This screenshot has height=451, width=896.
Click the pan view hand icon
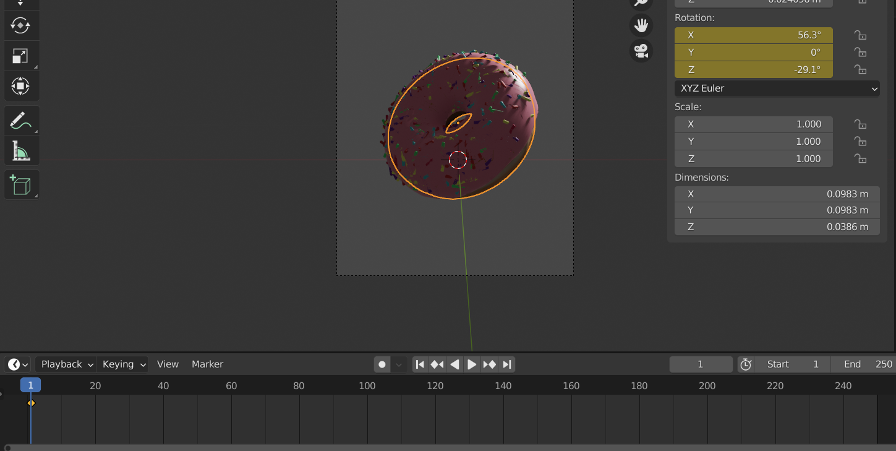[641, 25]
